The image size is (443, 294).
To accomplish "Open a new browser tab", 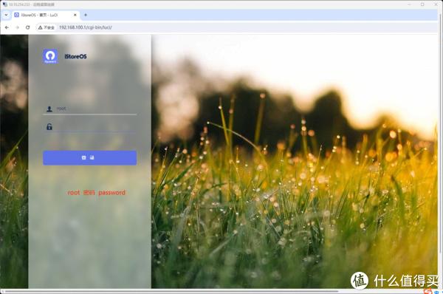I will [x=86, y=15].
